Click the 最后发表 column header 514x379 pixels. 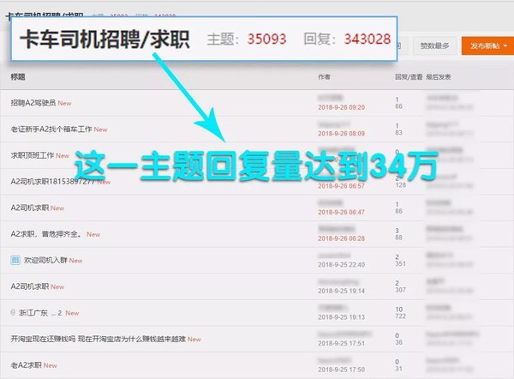point(439,76)
